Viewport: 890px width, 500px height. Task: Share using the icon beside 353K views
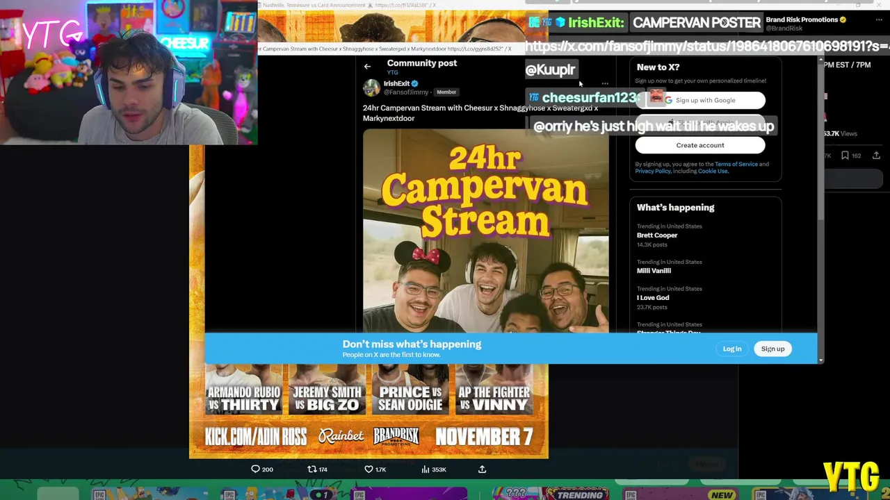(x=482, y=469)
